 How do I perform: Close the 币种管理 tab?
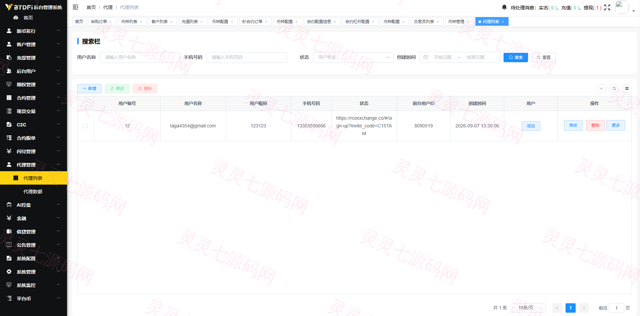point(468,22)
